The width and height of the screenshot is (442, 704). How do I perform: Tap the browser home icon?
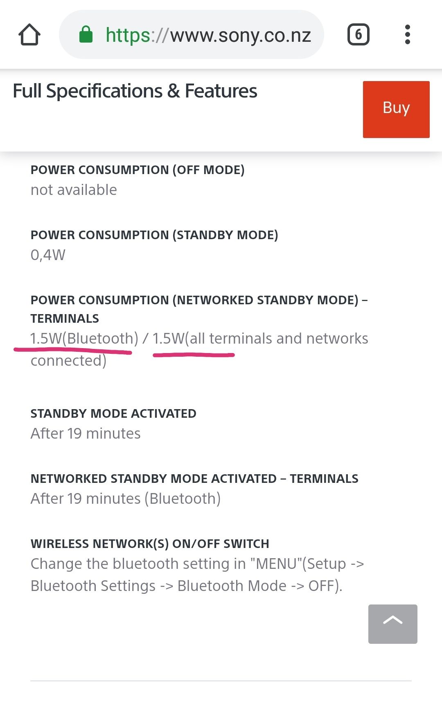pyautogui.click(x=29, y=35)
